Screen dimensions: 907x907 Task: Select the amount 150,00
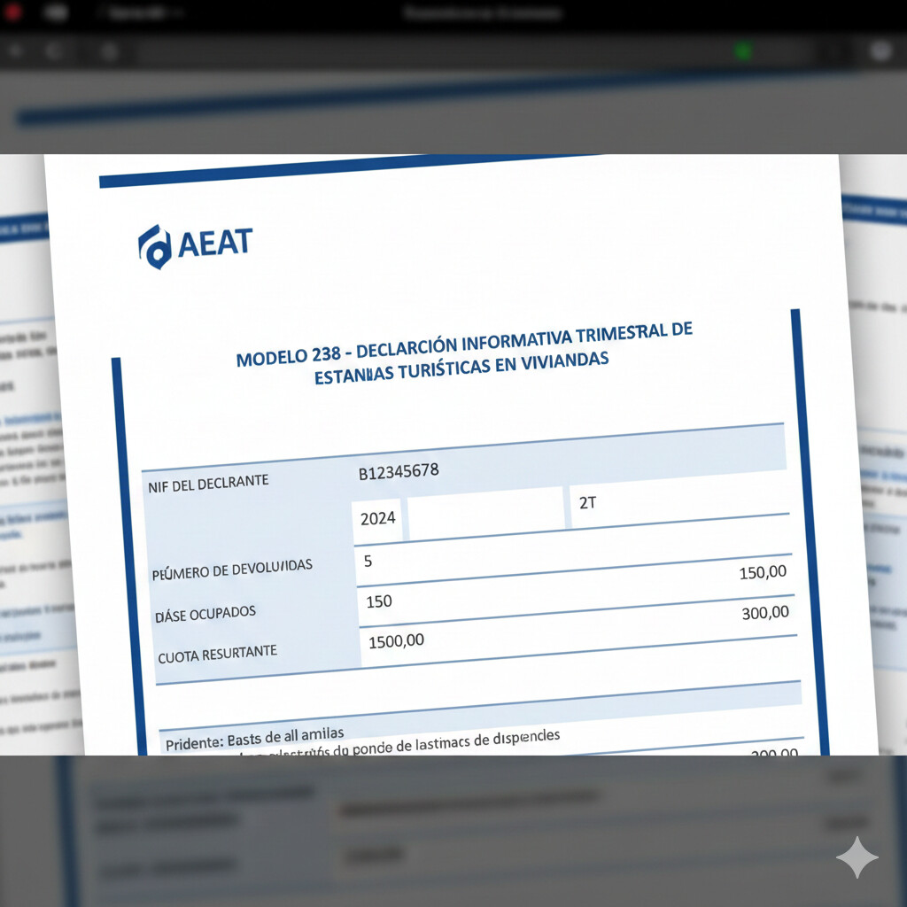pos(763,573)
